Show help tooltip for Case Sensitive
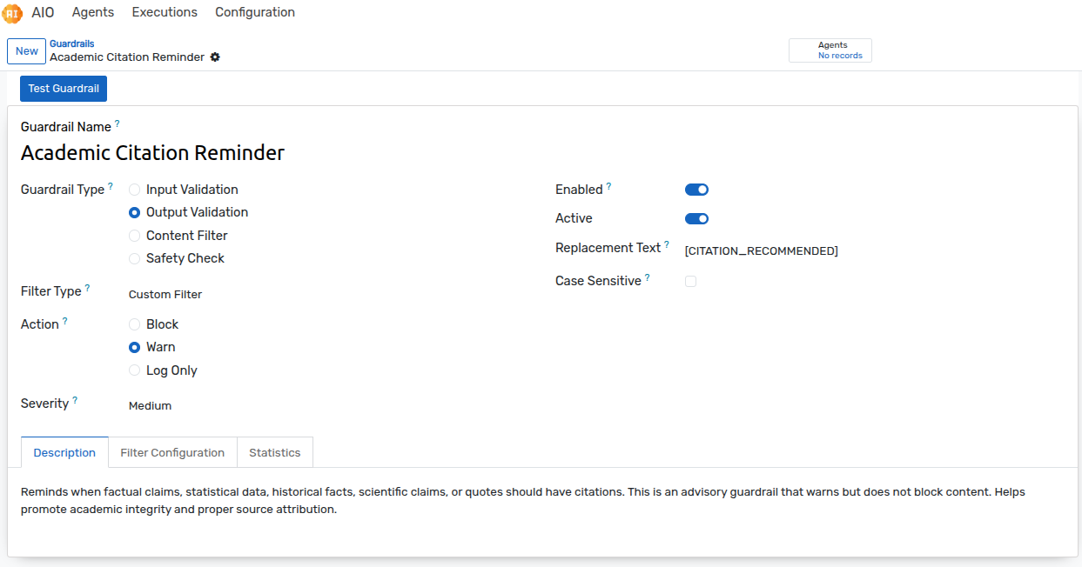1082x567 pixels. tap(647, 277)
